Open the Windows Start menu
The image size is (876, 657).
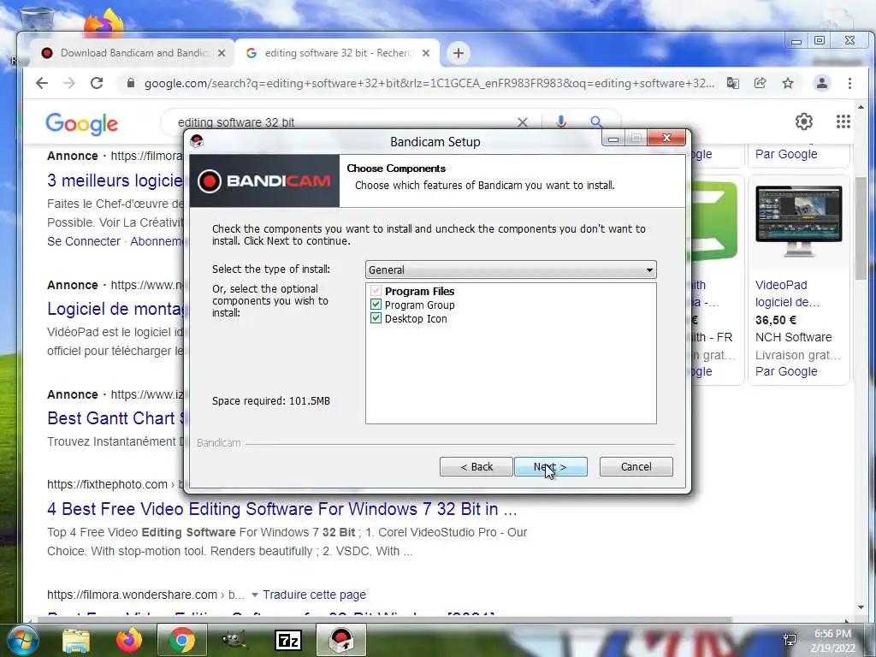point(21,641)
